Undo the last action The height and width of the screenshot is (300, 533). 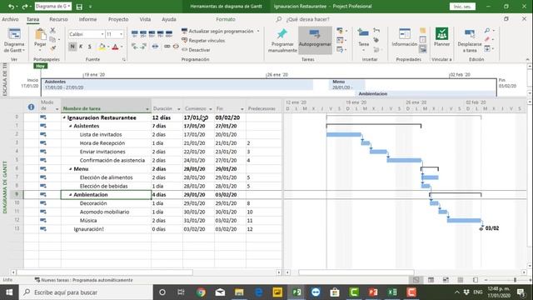point(11,7)
